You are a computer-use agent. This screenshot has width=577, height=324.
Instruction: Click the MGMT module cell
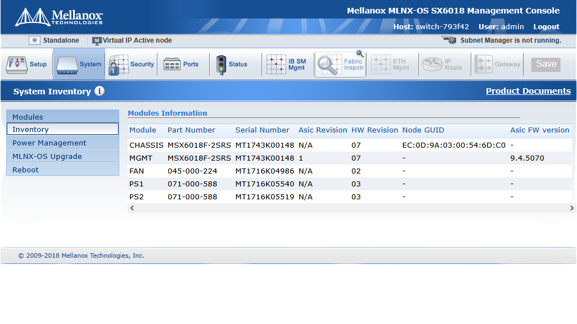(x=141, y=158)
